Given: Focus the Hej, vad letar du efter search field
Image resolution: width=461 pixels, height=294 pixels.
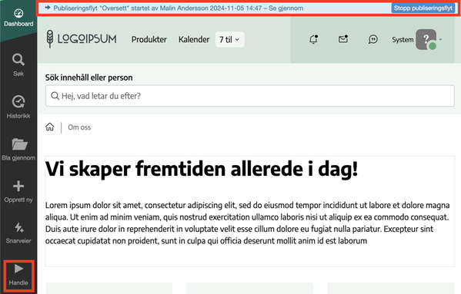Looking at the screenshot, I should [250, 96].
